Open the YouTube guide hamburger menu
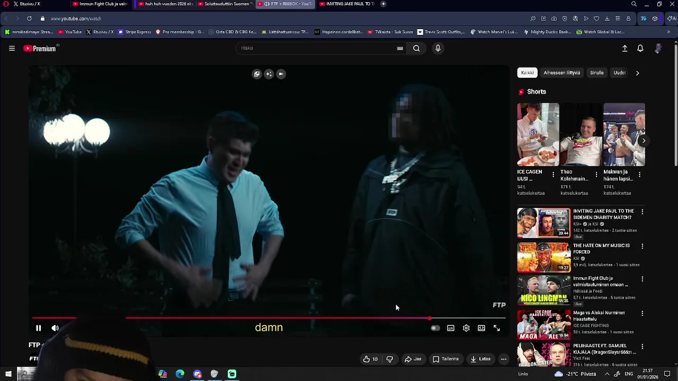The width and height of the screenshot is (678, 381). coord(12,48)
